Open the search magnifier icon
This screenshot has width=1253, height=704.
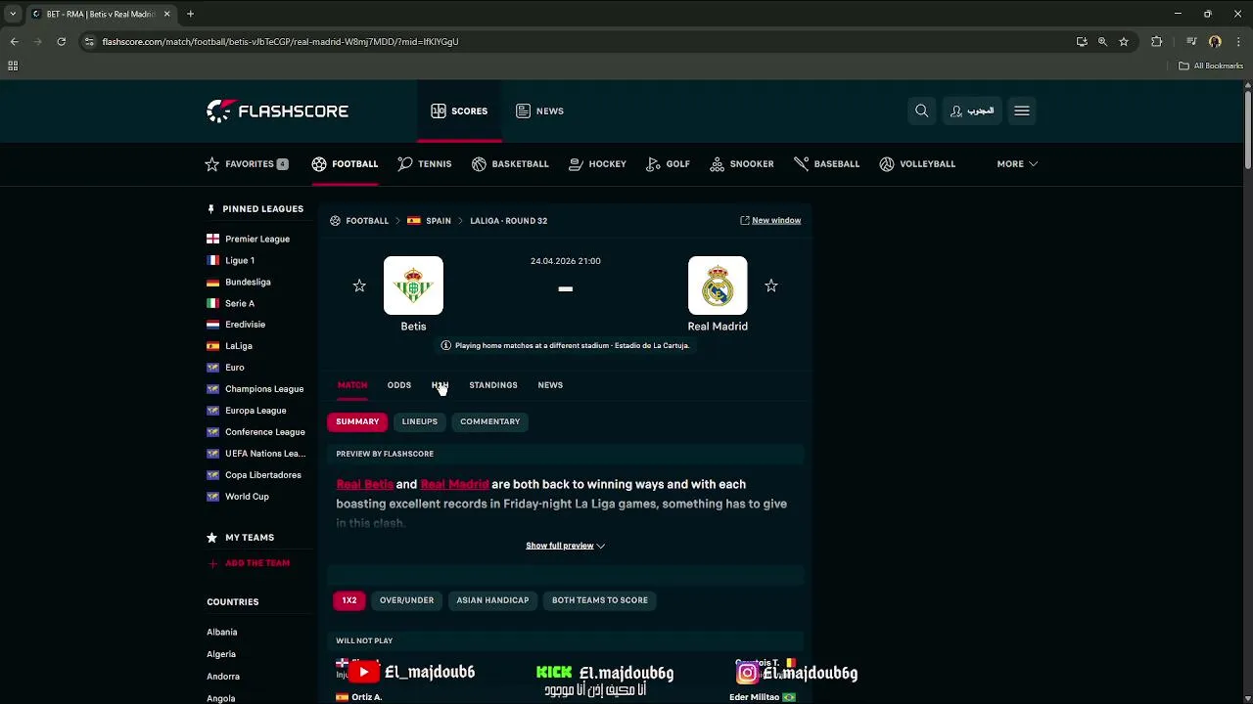pyautogui.click(x=921, y=110)
